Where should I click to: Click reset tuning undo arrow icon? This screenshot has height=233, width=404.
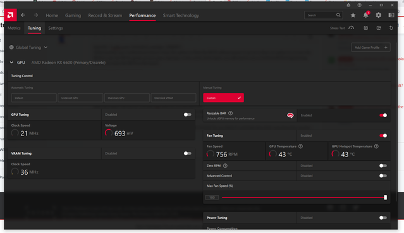pos(391,28)
